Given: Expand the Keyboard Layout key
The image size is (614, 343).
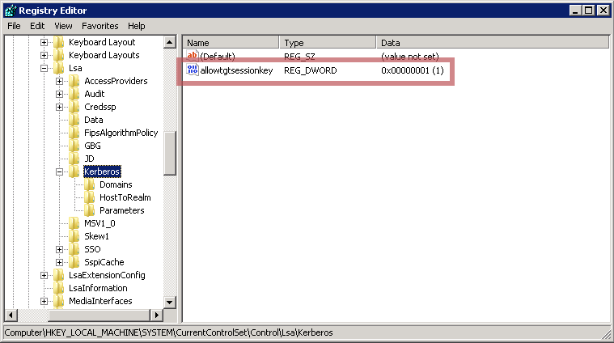Looking at the screenshot, I should click(44, 42).
